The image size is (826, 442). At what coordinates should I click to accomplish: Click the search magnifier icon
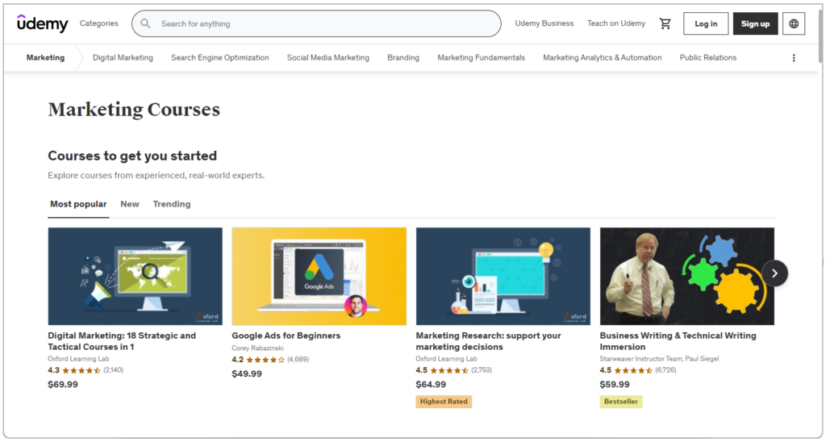tap(145, 23)
